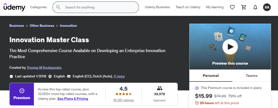Open Udemy Business from the header
278x108 pixels.
(x=157, y=7)
